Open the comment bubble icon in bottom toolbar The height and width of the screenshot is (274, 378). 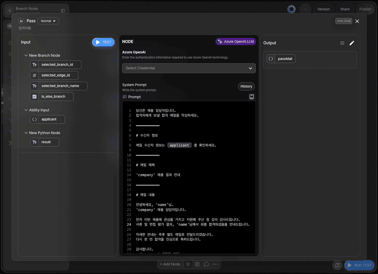tap(206, 264)
